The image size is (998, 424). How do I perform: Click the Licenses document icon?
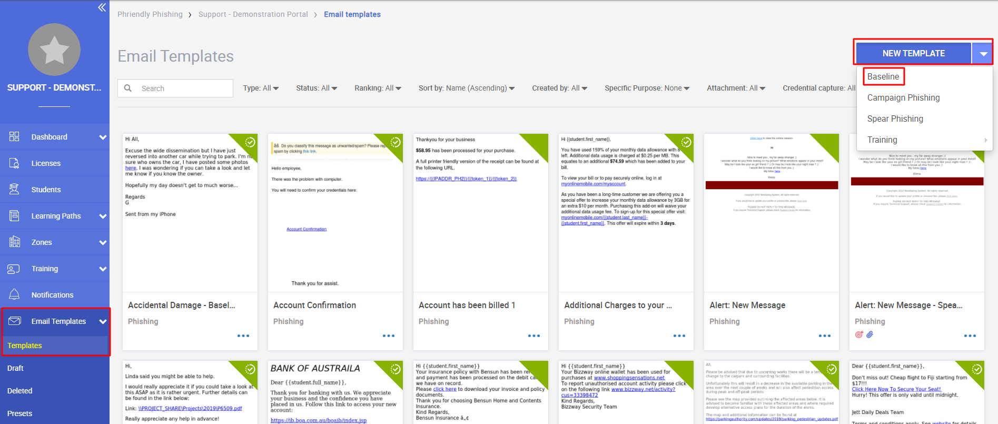14,163
